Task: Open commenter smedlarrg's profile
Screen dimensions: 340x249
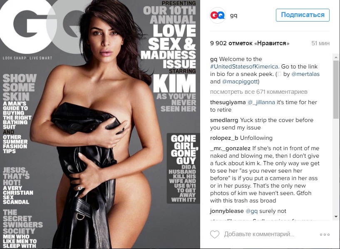Action: click(x=224, y=120)
